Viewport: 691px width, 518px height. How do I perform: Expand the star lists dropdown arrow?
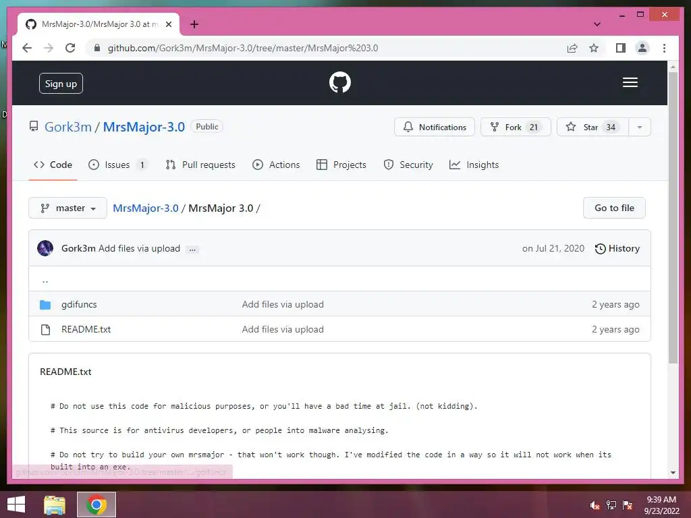point(640,127)
